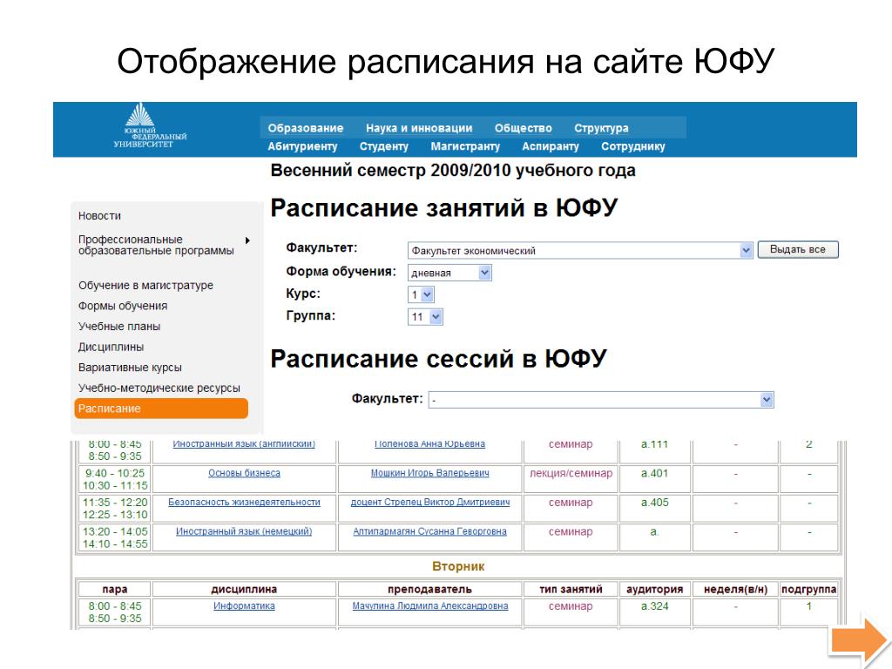Open Обучение в магистратуре sidebar link
Viewport: 892px width, 669px height.
click(x=145, y=286)
